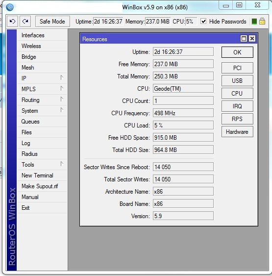This screenshot has height=276, width=272.
Task: Expand the System submenu arrow
Action: point(62,110)
